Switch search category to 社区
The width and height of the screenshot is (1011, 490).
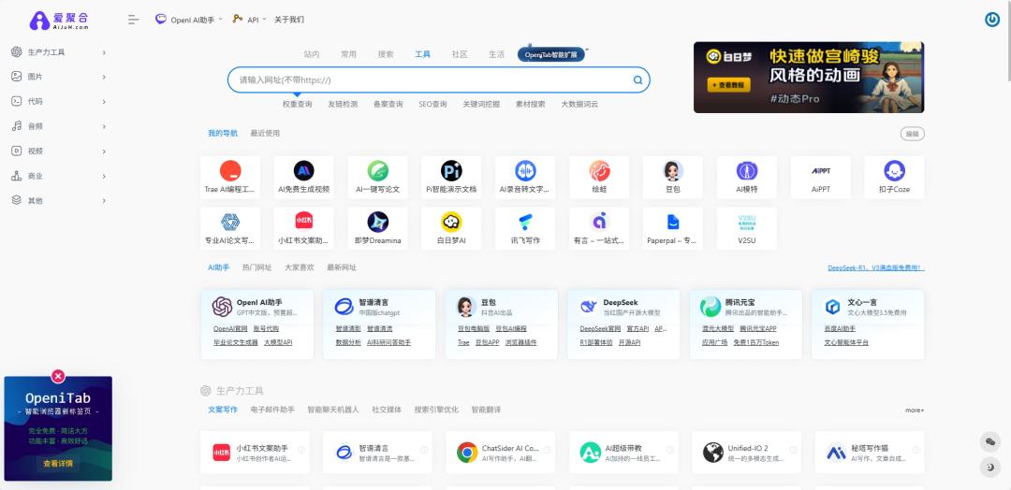(x=460, y=55)
